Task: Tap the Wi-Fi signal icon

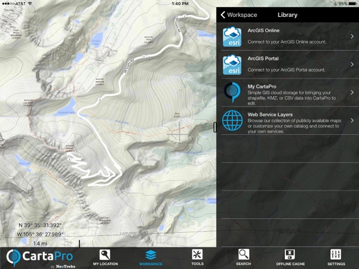Action: [x=30, y=4]
